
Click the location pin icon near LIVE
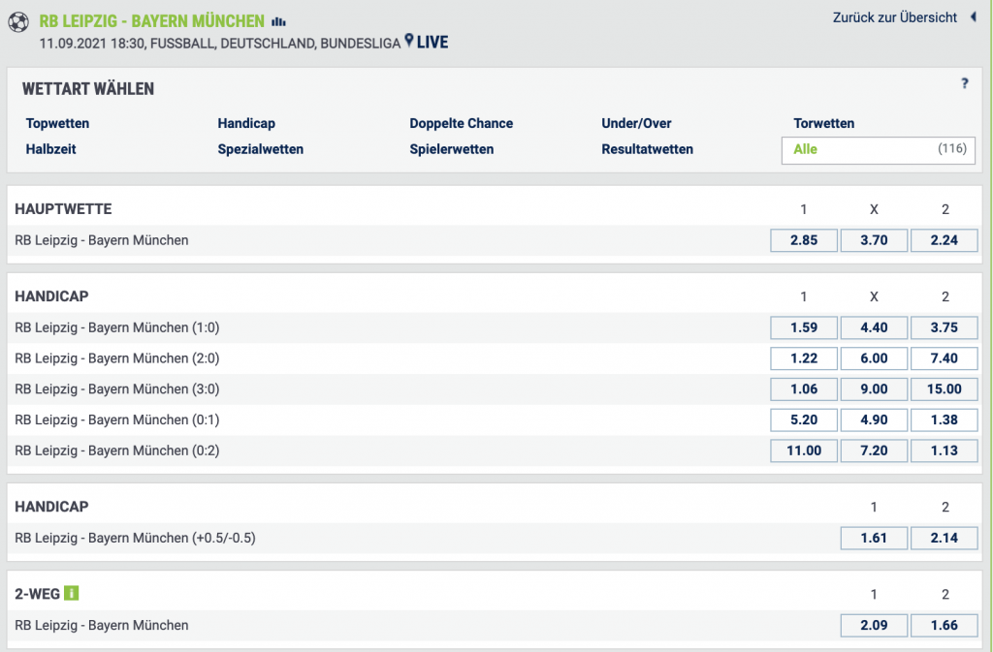click(409, 41)
